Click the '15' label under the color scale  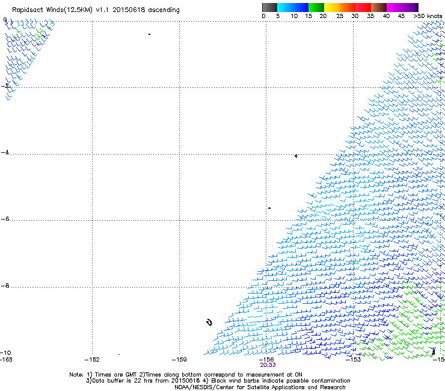[x=308, y=16]
